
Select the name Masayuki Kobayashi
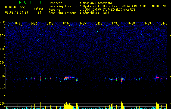coord(98,3)
